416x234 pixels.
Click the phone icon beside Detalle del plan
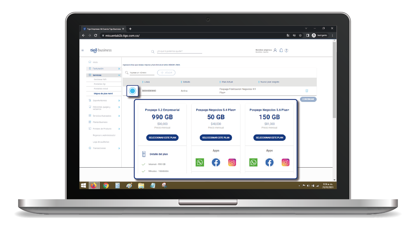pos(144,154)
